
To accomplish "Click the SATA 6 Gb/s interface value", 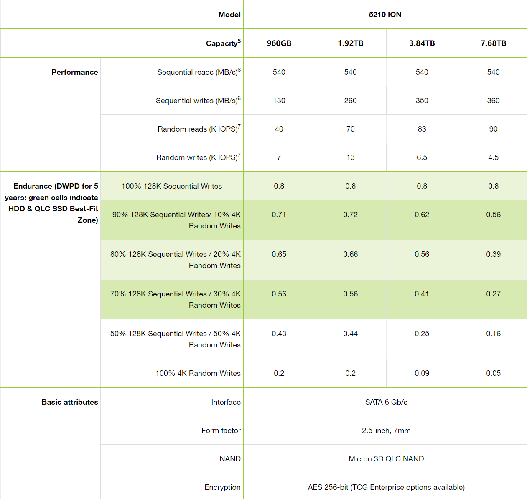I will pyautogui.click(x=386, y=402).
